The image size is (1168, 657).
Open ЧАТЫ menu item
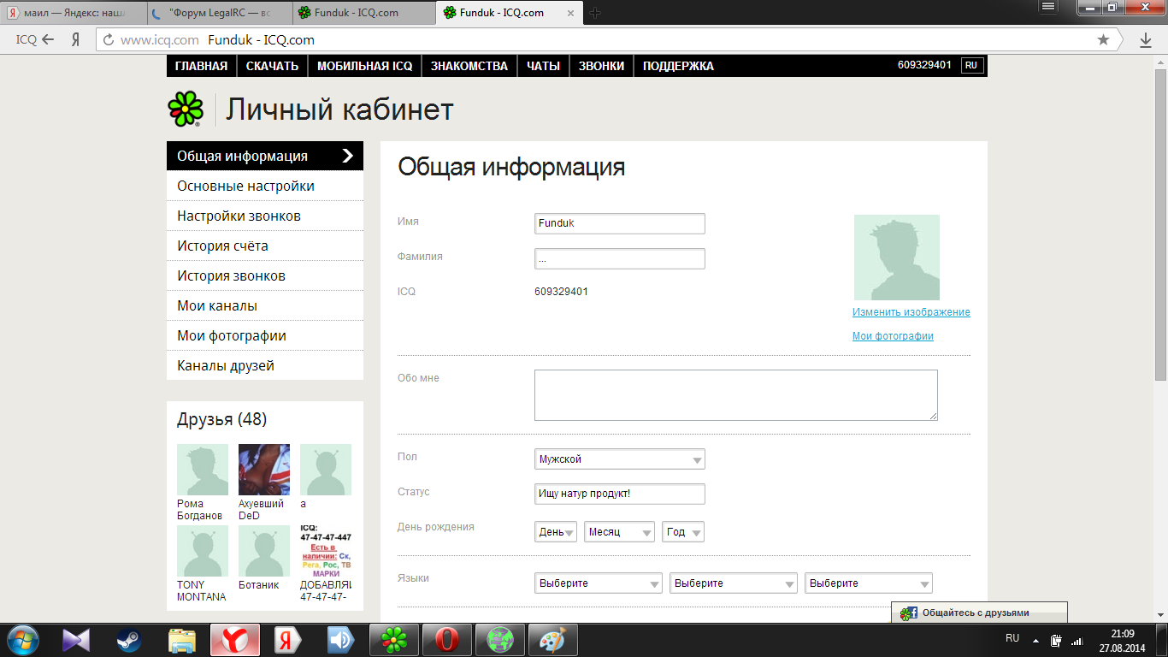coord(543,66)
